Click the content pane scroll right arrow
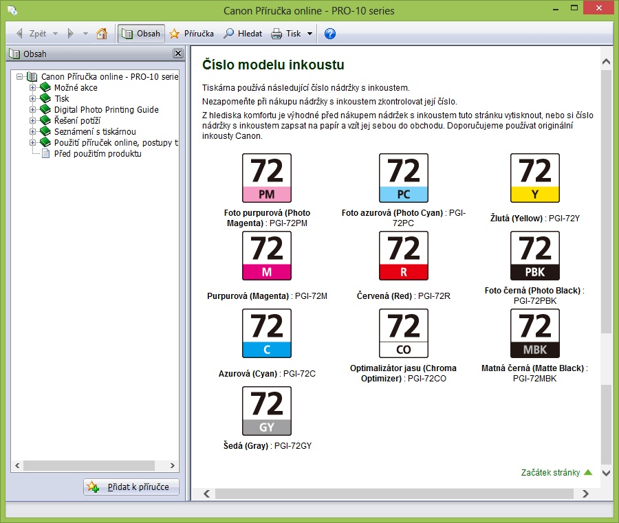Viewport: 619px width, 523px height. point(585,494)
